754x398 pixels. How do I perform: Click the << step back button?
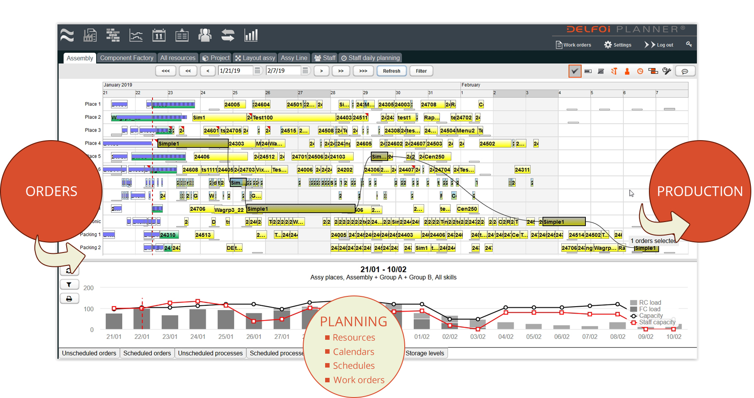click(188, 71)
